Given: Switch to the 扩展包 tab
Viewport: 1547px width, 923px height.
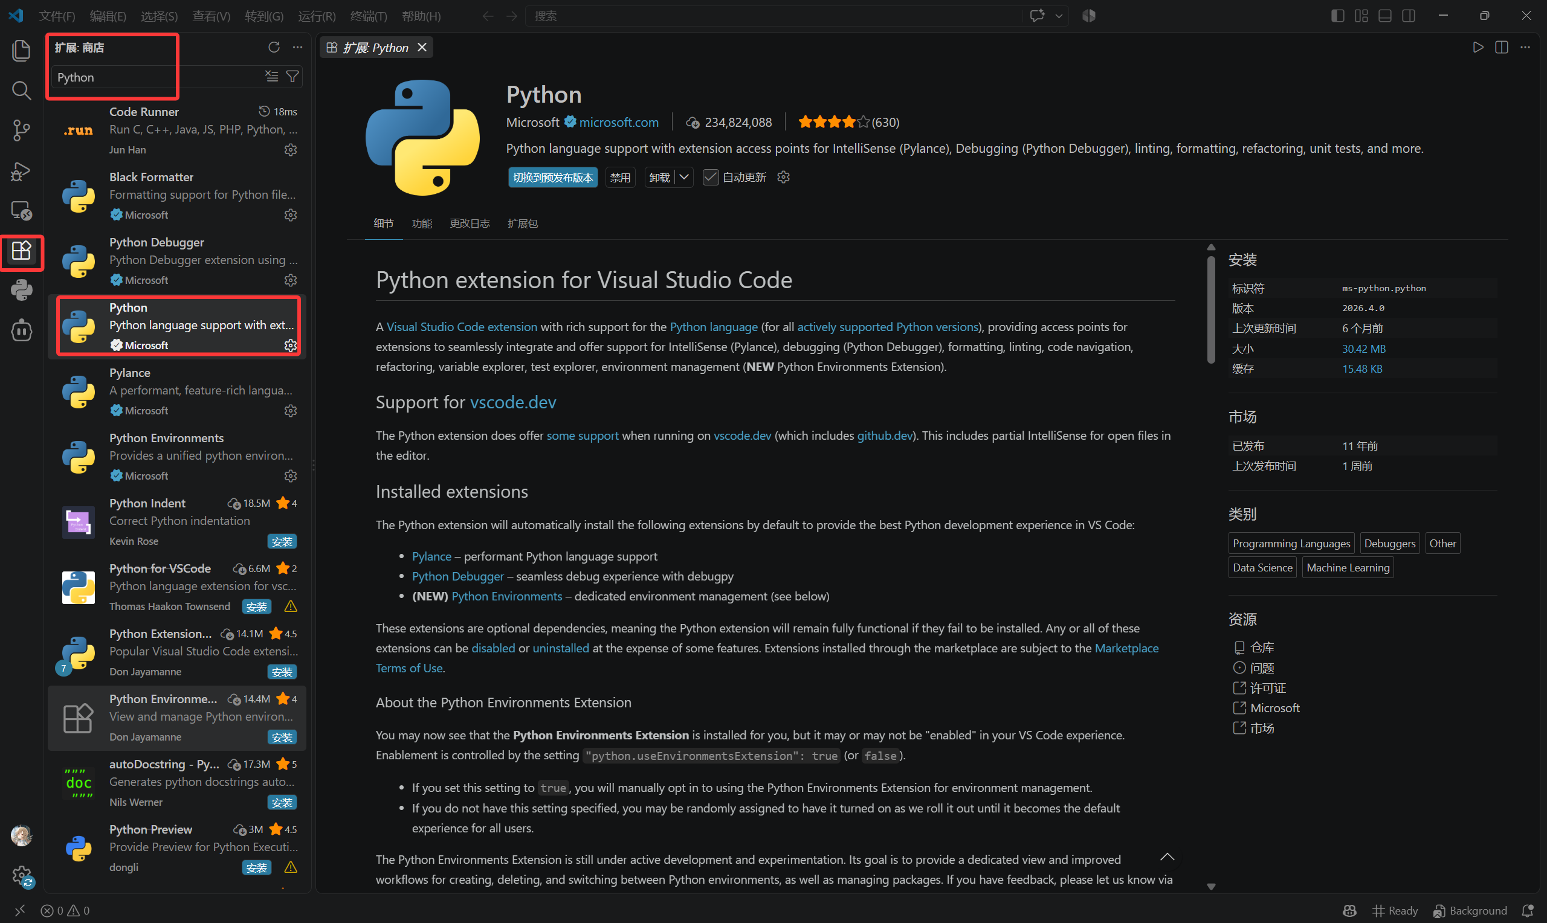Looking at the screenshot, I should pos(523,224).
